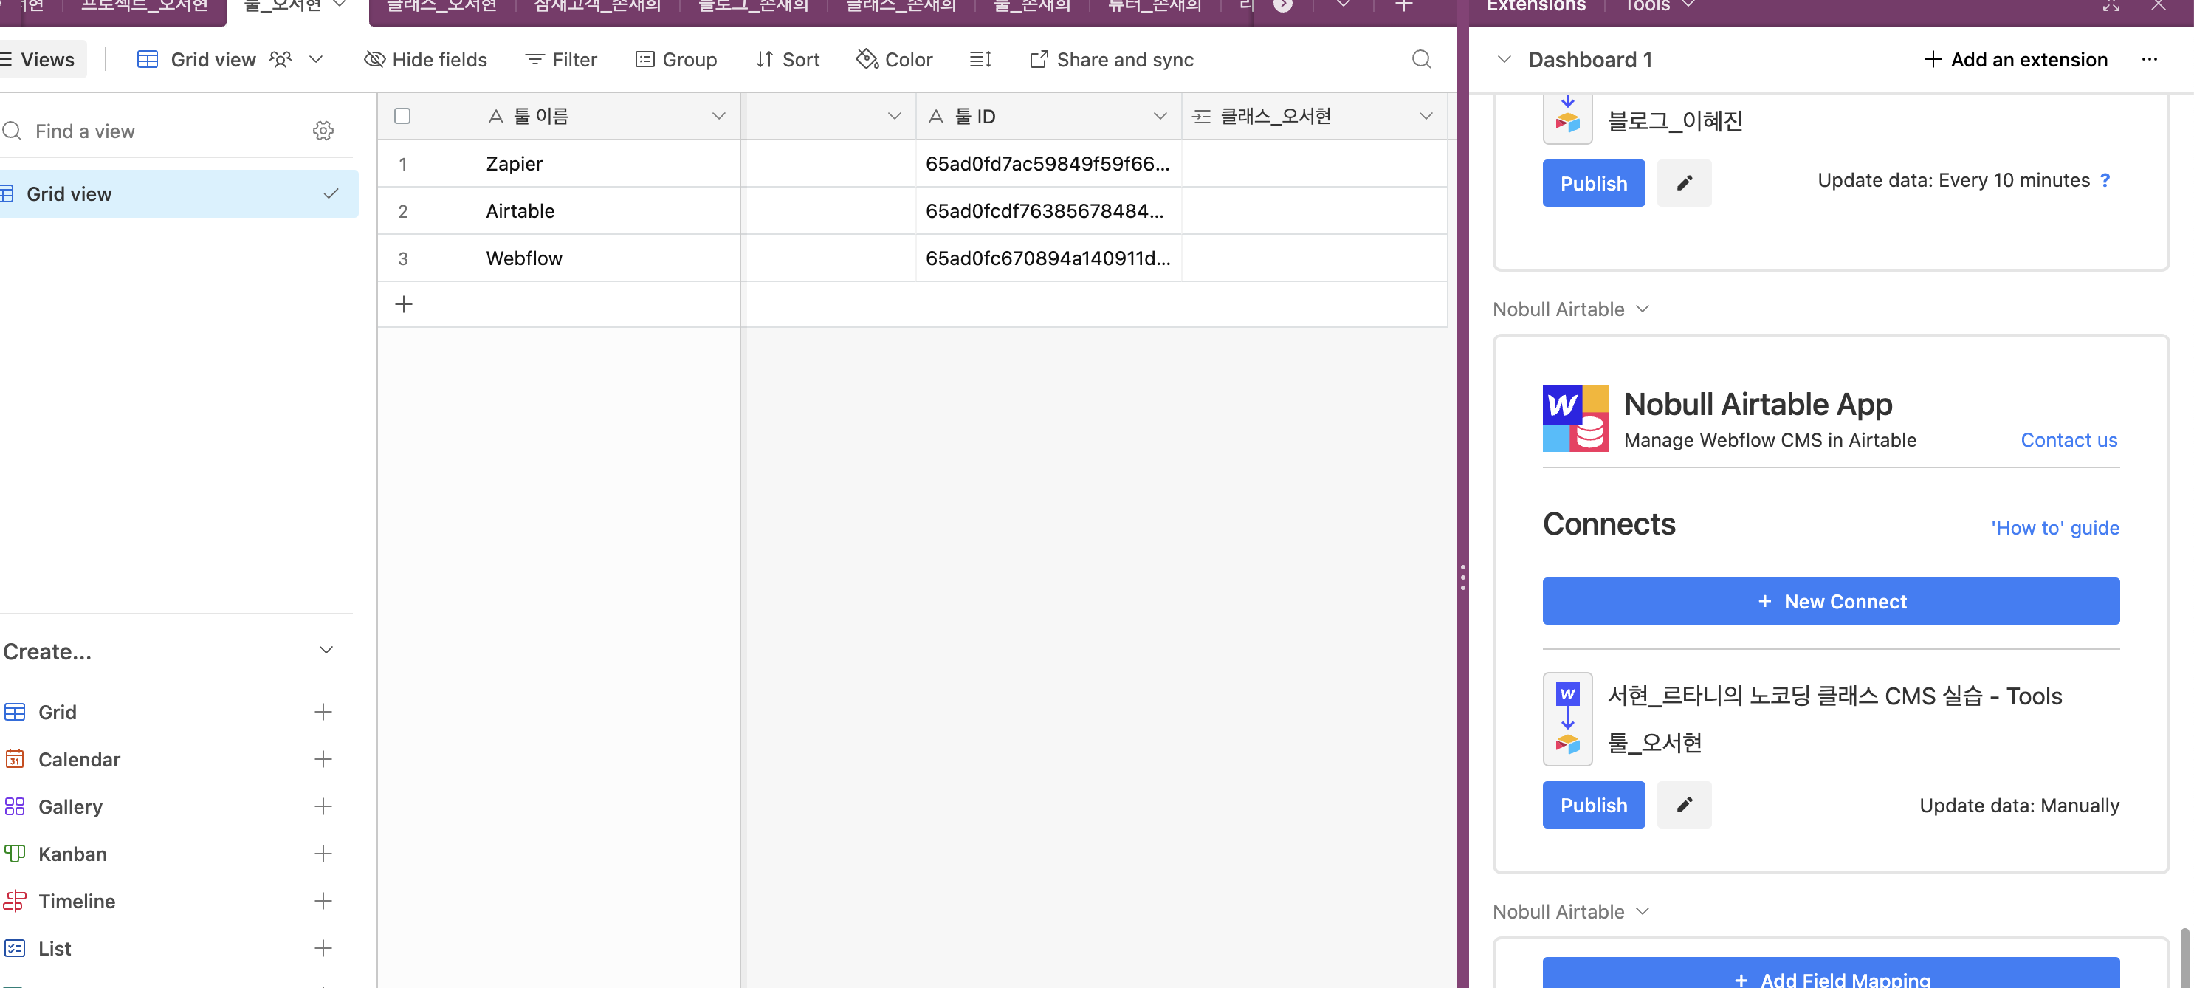The height and width of the screenshot is (988, 2194).
Task: Open the dashboard more options menu
Action: point(2149,60)
